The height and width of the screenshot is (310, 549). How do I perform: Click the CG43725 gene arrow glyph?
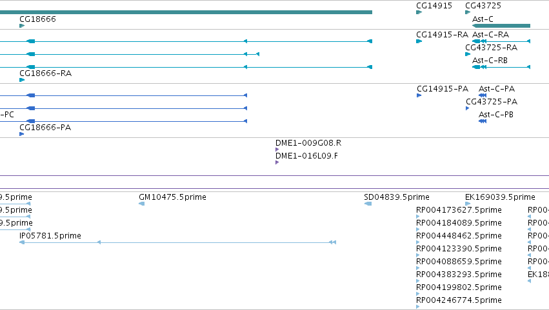pos(468,12)
